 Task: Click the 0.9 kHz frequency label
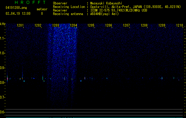(2, 68)
